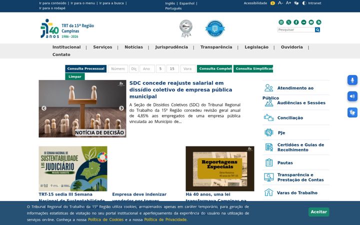
Task: Click Ir para o rodapé skip link
Action: (52, 8)
